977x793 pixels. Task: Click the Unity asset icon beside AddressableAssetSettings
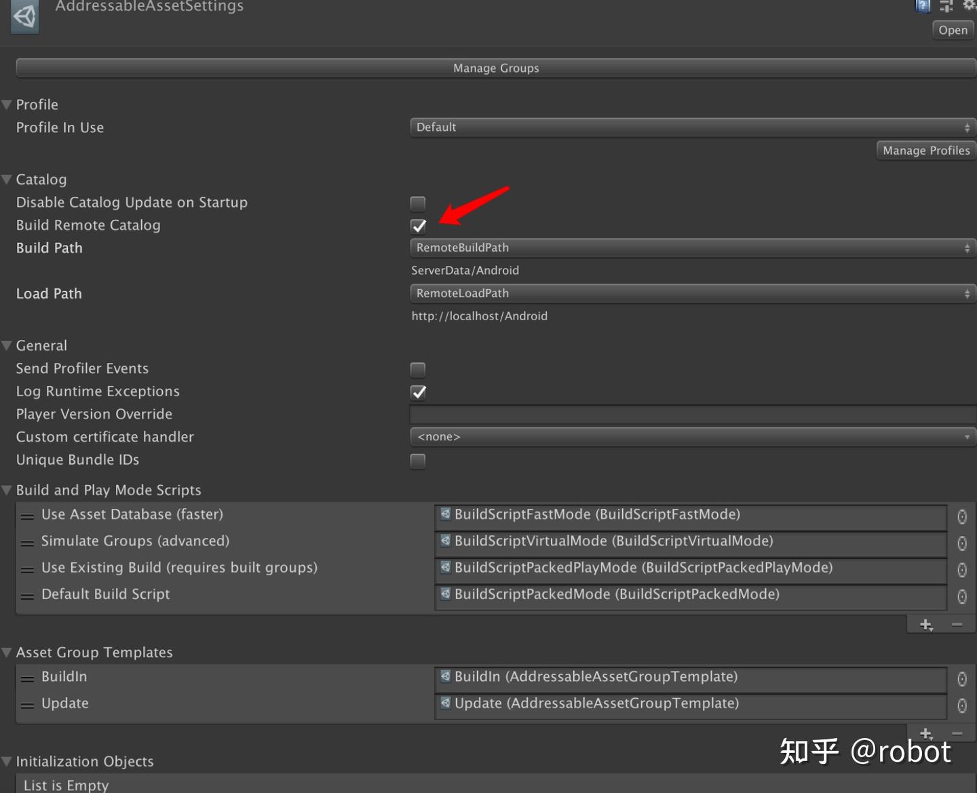tap(25, 17)
